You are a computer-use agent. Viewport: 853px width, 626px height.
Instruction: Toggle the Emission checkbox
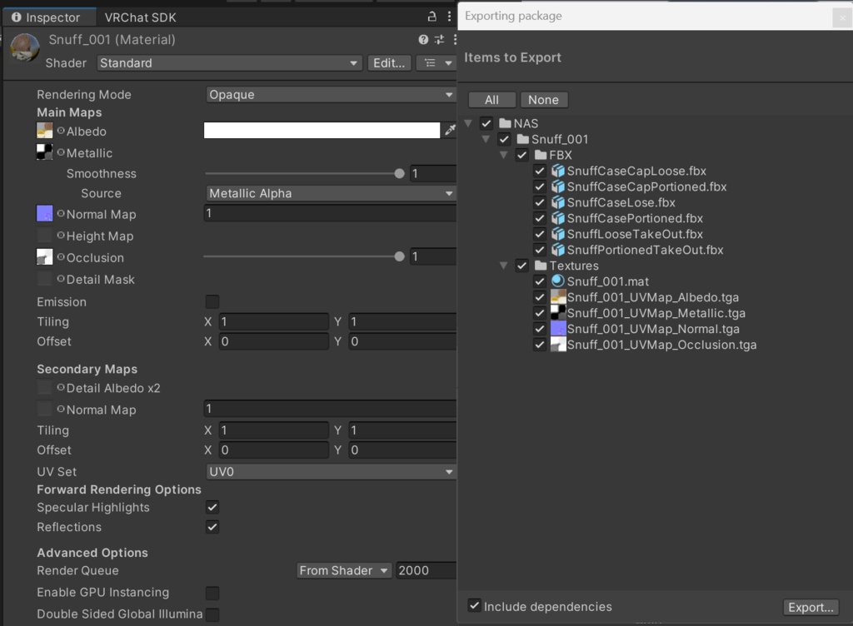212,301
